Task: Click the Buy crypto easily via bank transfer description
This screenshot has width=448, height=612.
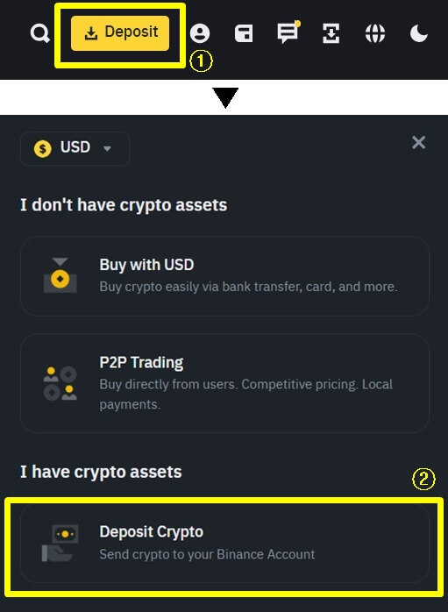Action: point(248,287)
